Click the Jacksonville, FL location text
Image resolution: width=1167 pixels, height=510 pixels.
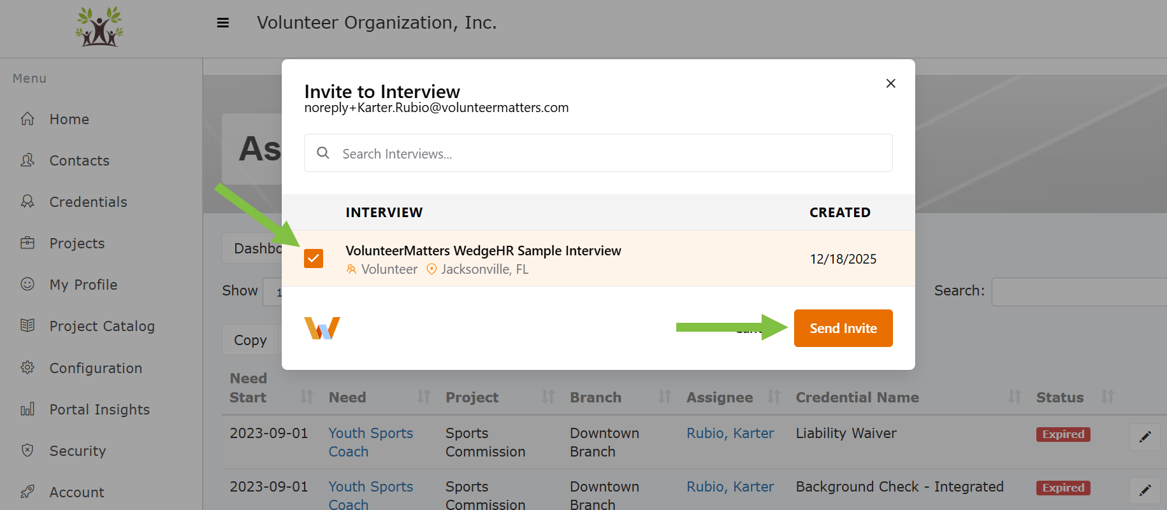coord(485,269)
